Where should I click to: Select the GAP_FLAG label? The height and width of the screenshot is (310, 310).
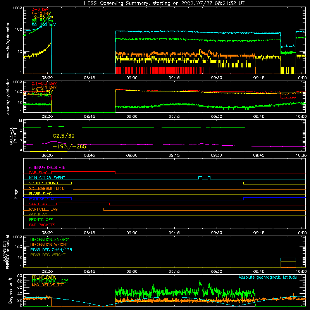point(38,172)
